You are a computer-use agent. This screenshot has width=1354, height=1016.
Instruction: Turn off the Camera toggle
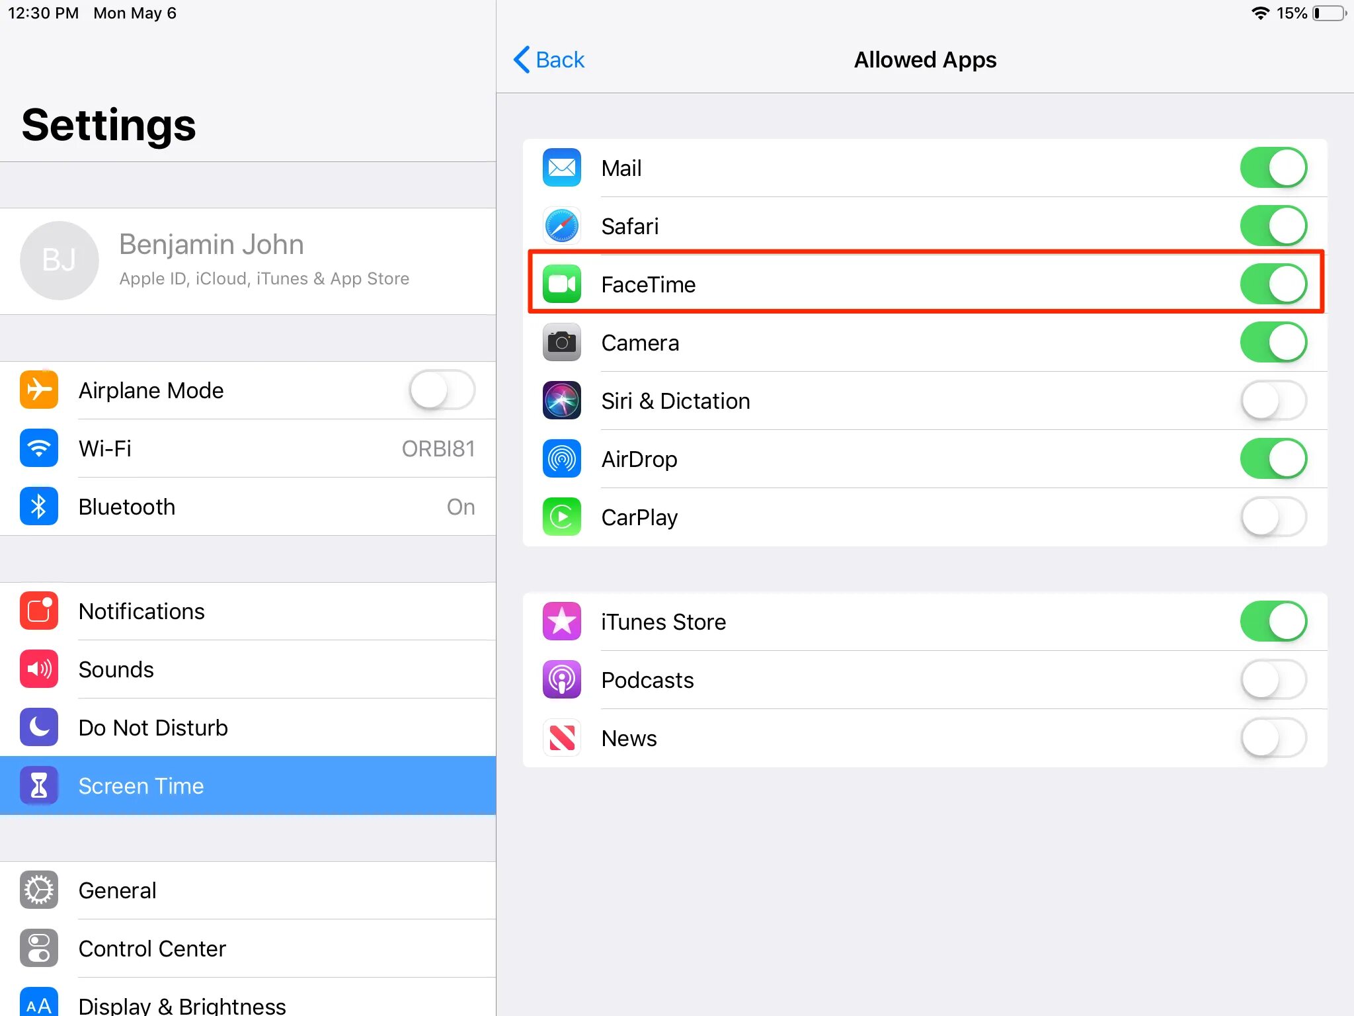(1273, 343)
